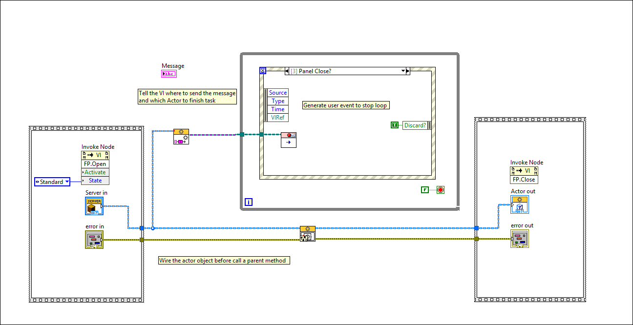
Task: Select the VIRef event data item
Action: click(277, 118)
